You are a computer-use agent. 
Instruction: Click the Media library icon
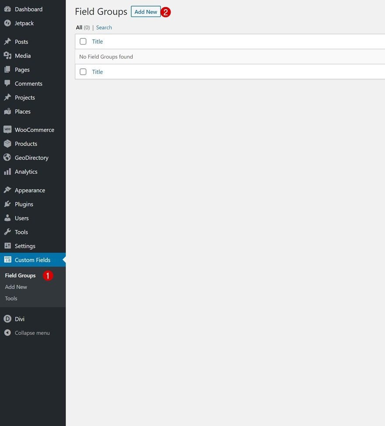coord(7,55)
